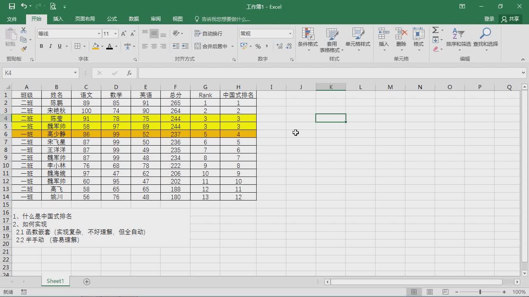Viewport: 529px width, 297px height.
Task: Toggle align left
Action: coord(145,46)
